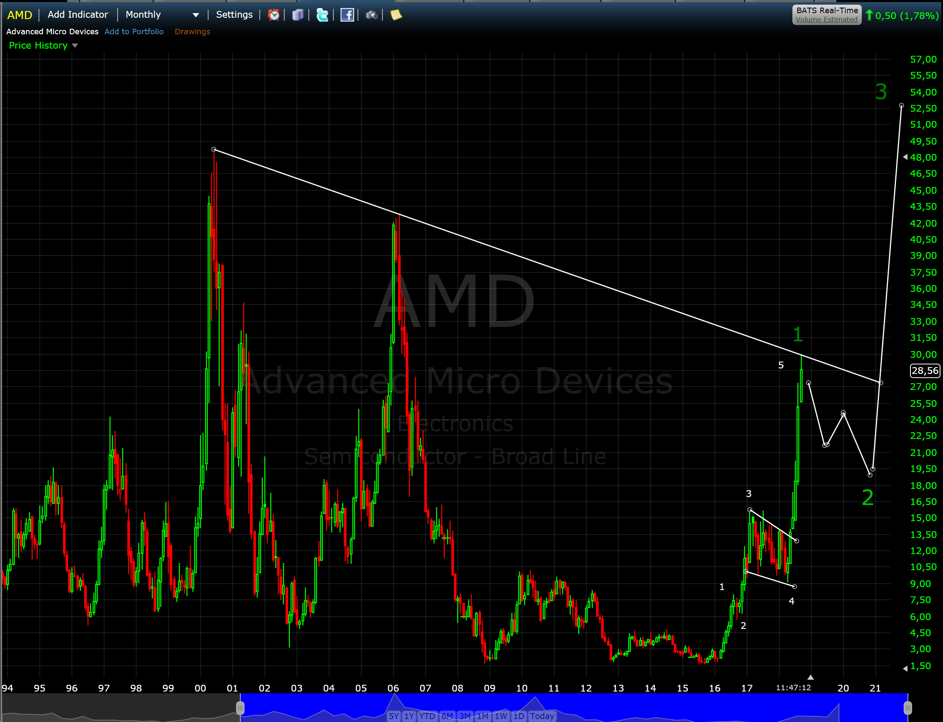This screenshot has height=722, width=943.
Task: Click the green wave 3 label
Action: pyautogui.click(x=881, y=91)
